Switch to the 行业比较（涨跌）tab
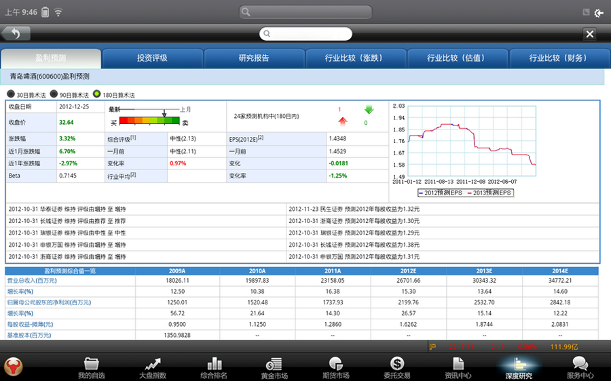This screenshot has width=611, height=381. point(356,58)
